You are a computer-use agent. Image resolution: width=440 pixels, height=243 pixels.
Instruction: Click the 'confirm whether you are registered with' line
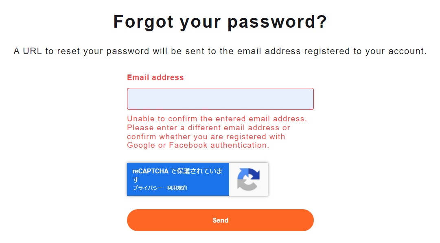(206, 137)
